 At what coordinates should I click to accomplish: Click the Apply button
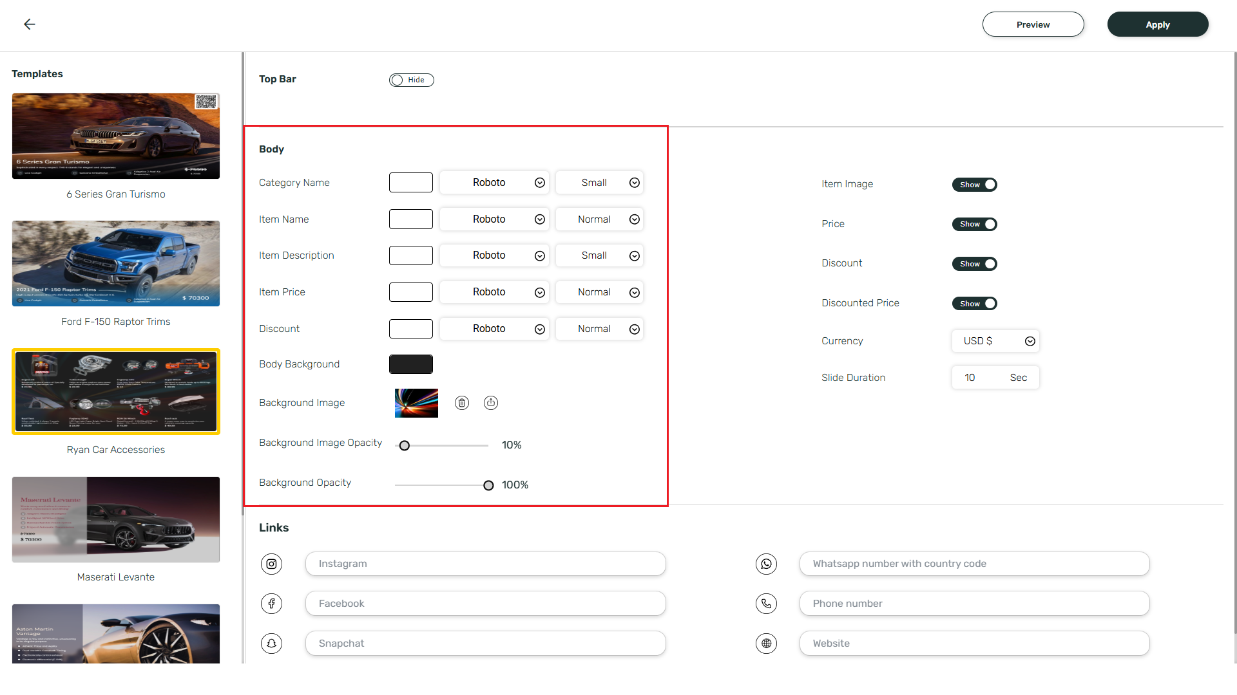tap(1157, 24)
